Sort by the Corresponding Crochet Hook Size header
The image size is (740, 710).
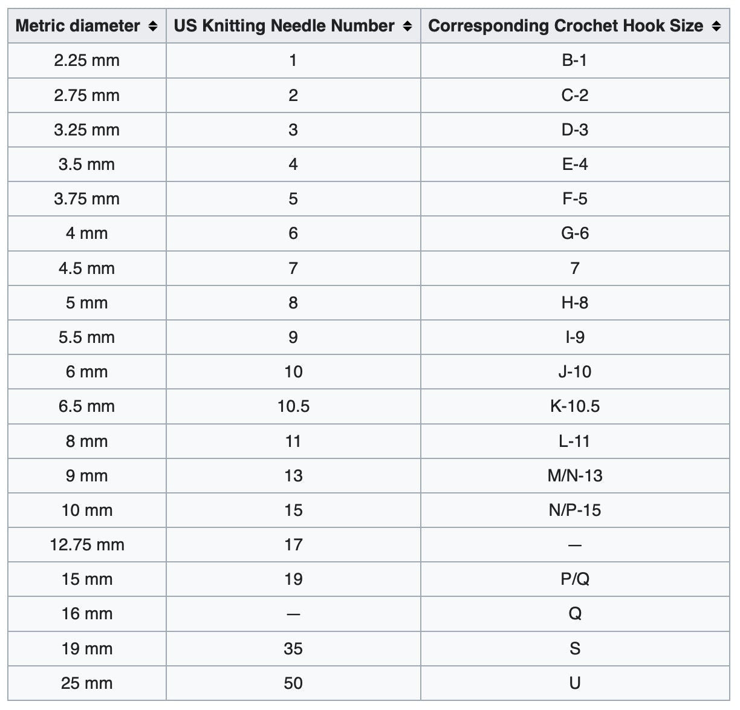[565, 26]
